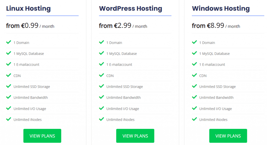
Task: Click checkmark beside Linux Unlimited SSD Storage
Action: point(9,86)
